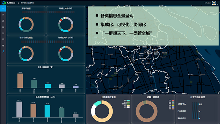The width and height of the screenshot is (220, 124).
Task: Click the brown bar labeled 103.08
Action: pos(33,110)
